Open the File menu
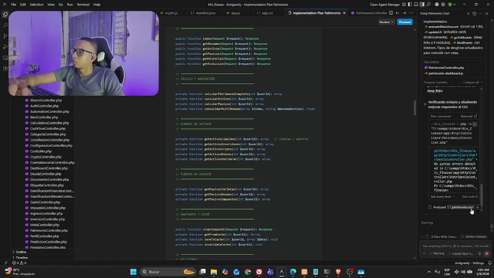Screen dimensions: 494x278 (x=14, y=5)
